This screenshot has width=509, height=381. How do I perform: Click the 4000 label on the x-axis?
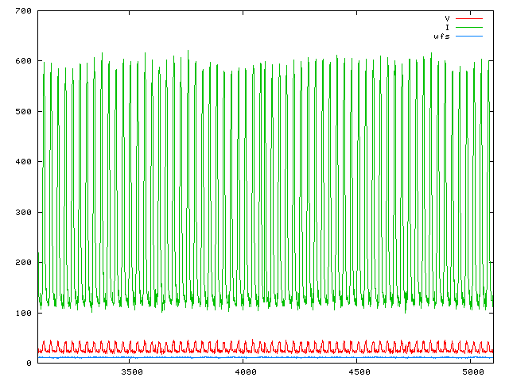(245, 371)
